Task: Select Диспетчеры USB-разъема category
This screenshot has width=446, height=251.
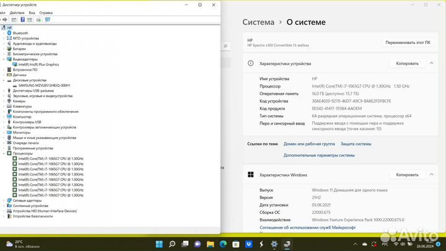Action: tap(33, 90)
